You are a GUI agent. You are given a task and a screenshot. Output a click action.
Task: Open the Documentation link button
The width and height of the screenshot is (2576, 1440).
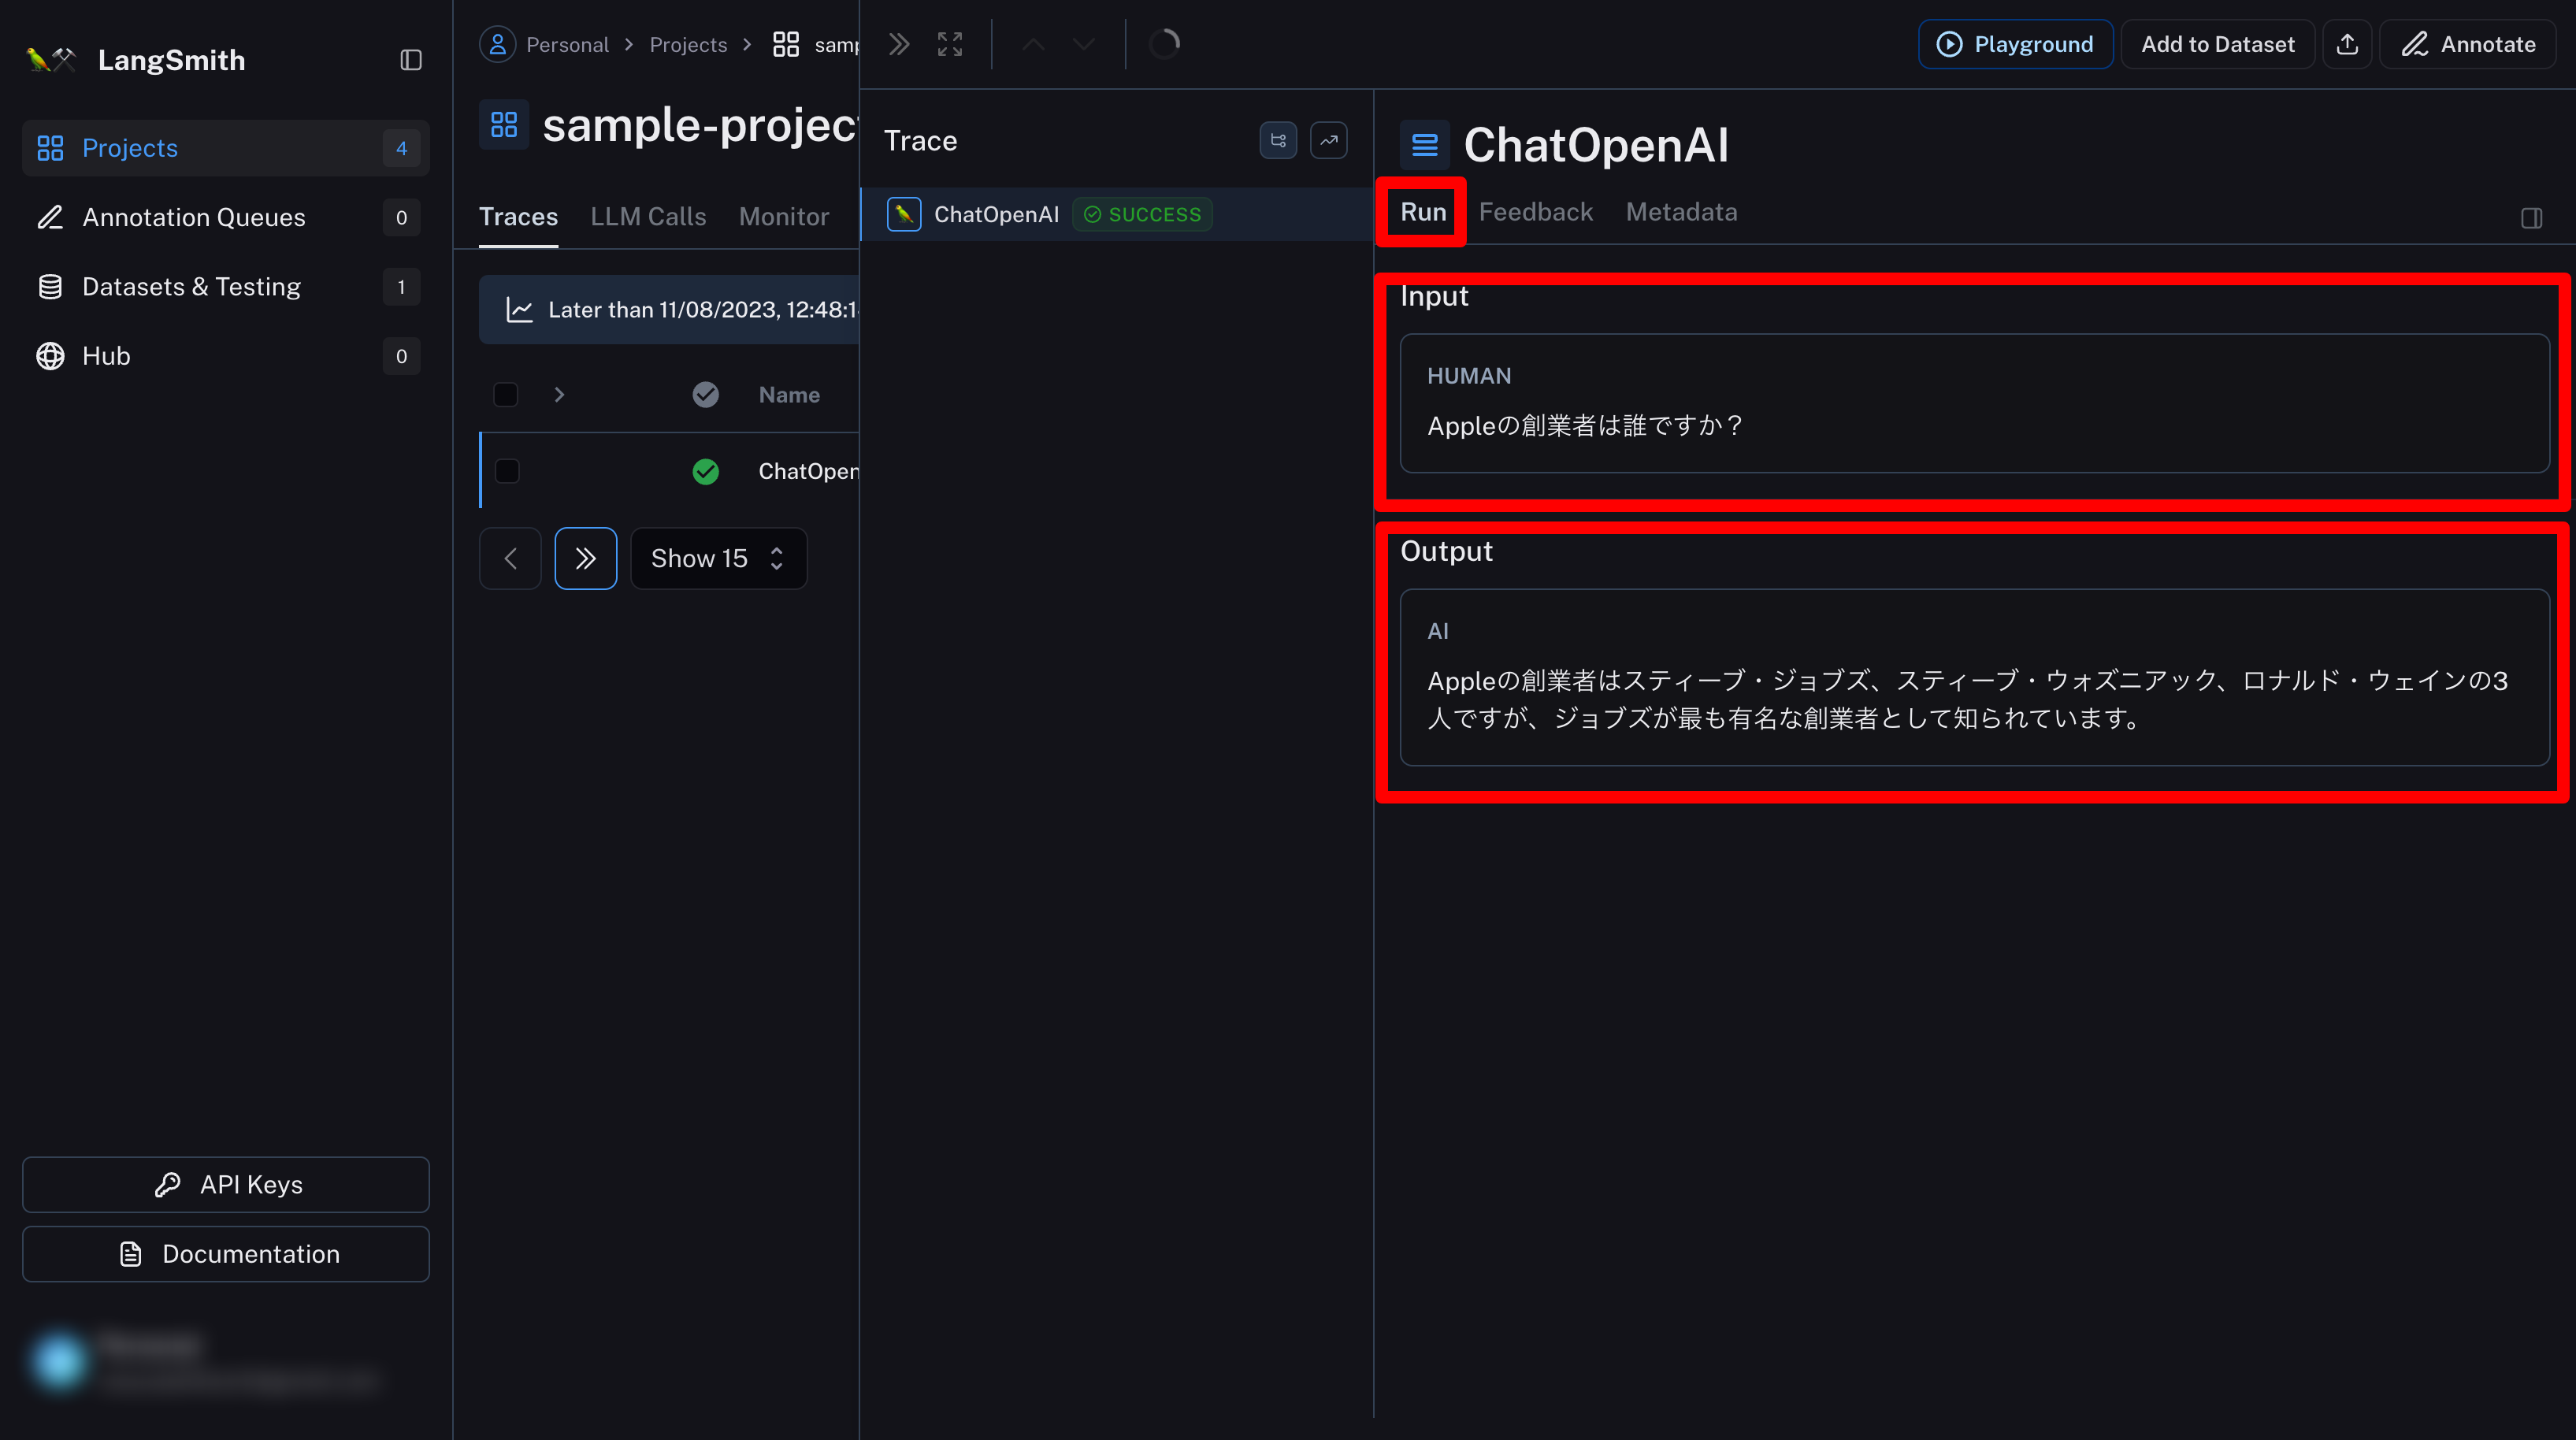pyautogui.click(x=226, y=1254)
